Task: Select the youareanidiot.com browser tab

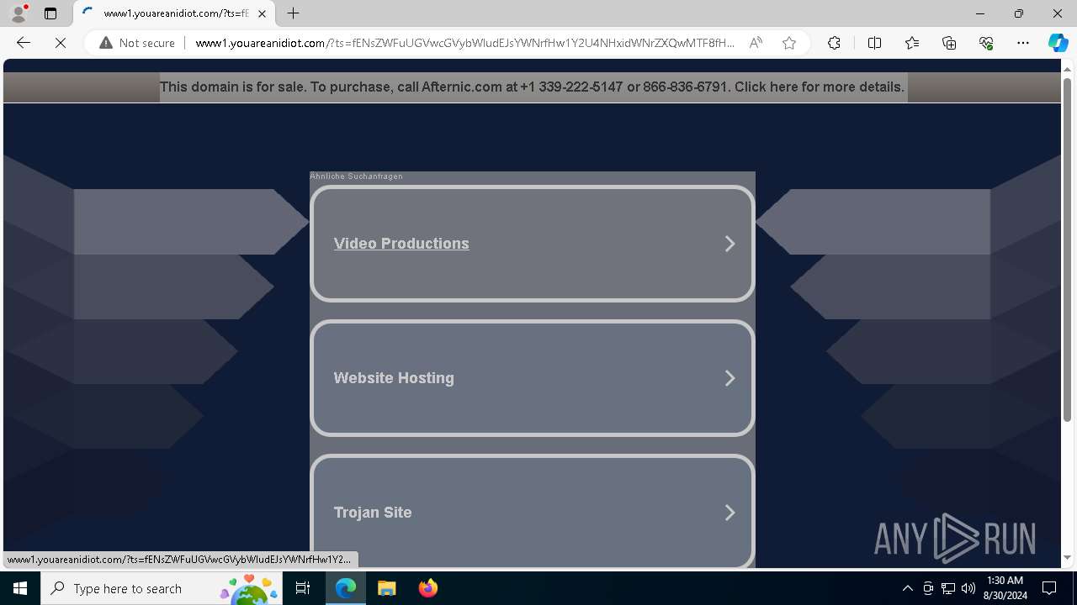Action: tap(174, 13)
